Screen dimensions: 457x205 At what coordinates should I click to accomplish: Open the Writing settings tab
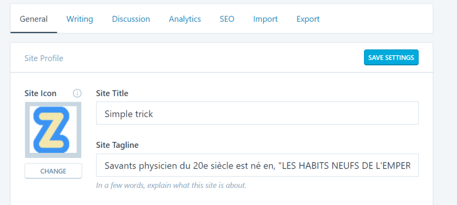[x=80, y=19]
